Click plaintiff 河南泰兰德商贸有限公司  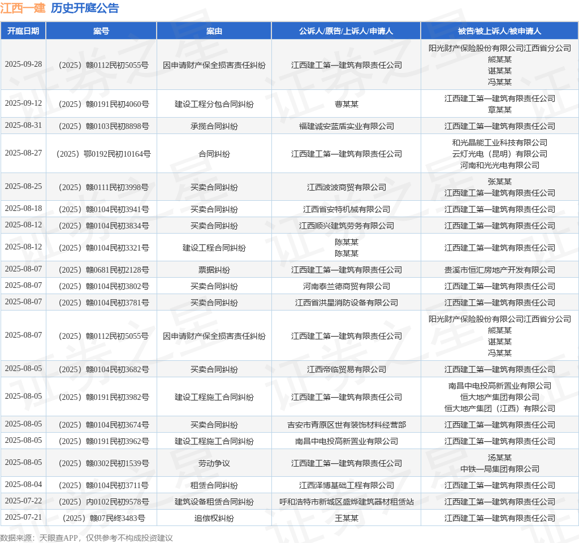tap(347, 286)
